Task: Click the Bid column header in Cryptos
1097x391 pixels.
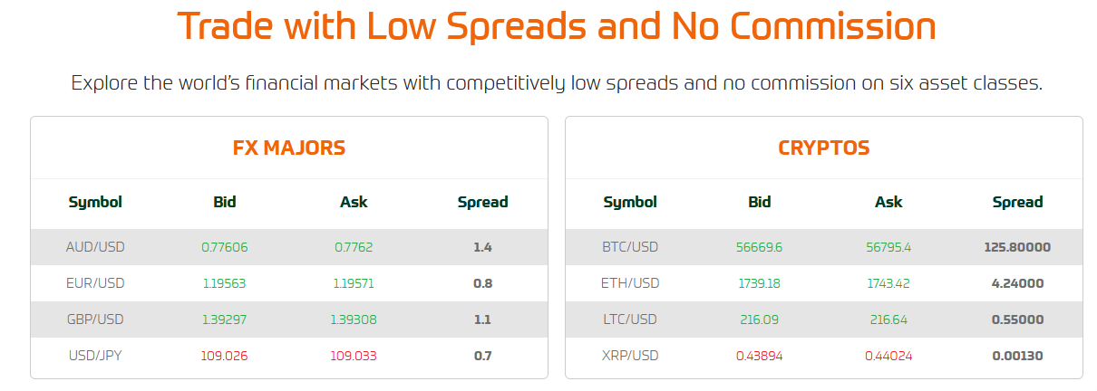Action: (760, 202)
